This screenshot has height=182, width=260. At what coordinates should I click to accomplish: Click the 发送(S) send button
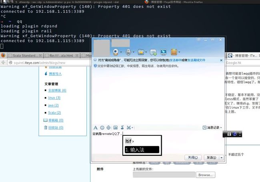(212, 158)
